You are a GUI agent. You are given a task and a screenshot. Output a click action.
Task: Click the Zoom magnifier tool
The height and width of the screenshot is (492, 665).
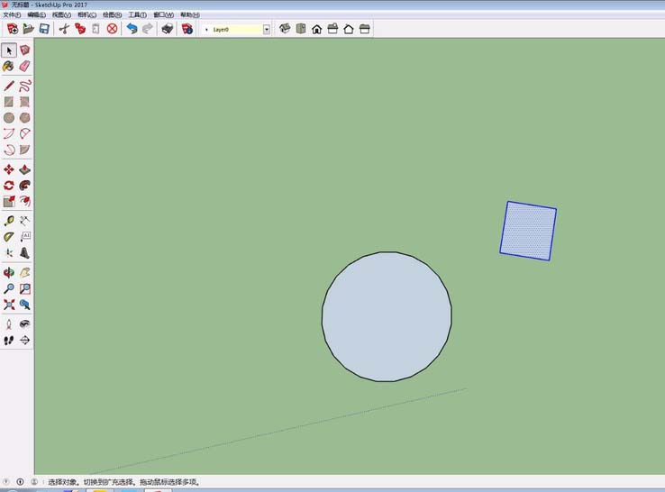(9, 288)
